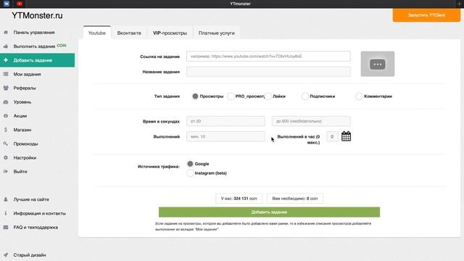This screenshot has width=464, height=261.
Task: Click the people icon beside Рефералы
Action: pyautogui.click(x=6, y=88)
